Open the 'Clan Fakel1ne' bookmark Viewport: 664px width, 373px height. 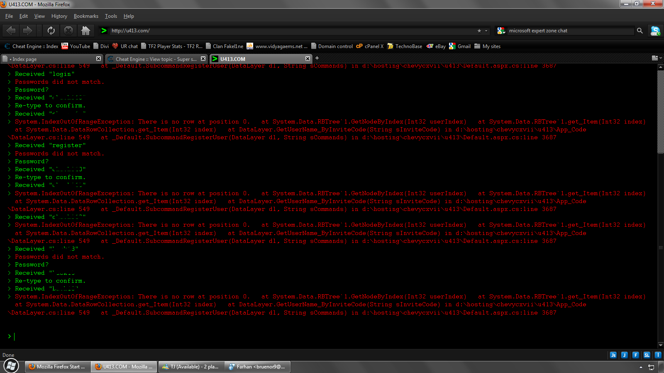[x=225, y=46]
